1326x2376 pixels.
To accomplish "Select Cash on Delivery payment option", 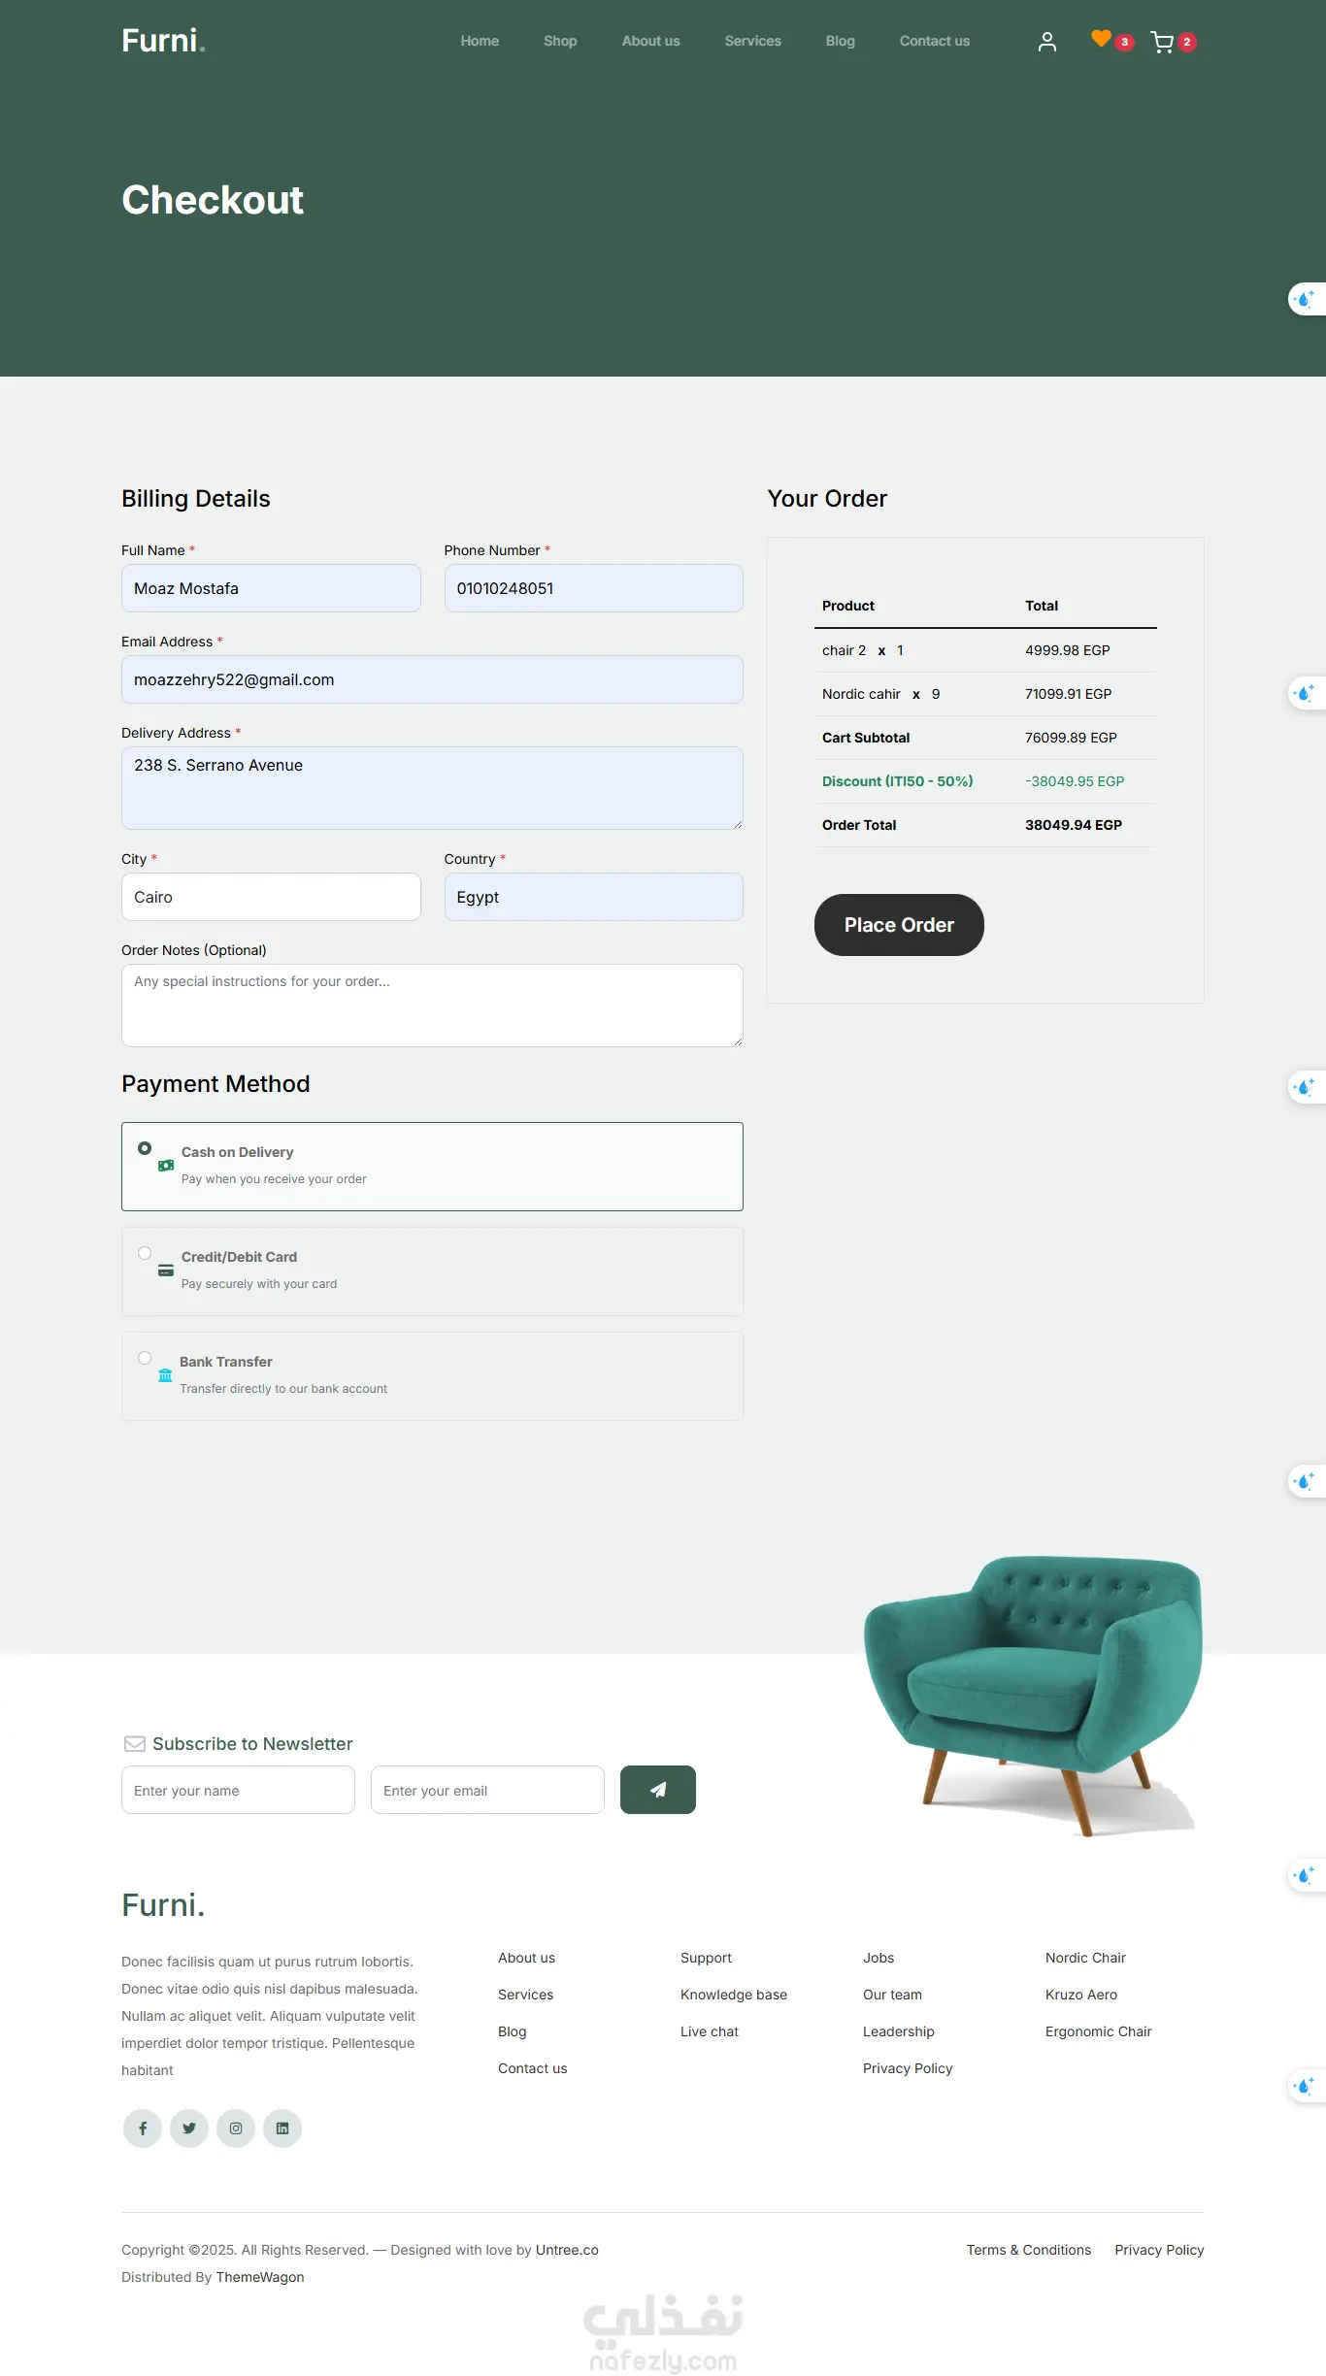I will click(145, 1148).
